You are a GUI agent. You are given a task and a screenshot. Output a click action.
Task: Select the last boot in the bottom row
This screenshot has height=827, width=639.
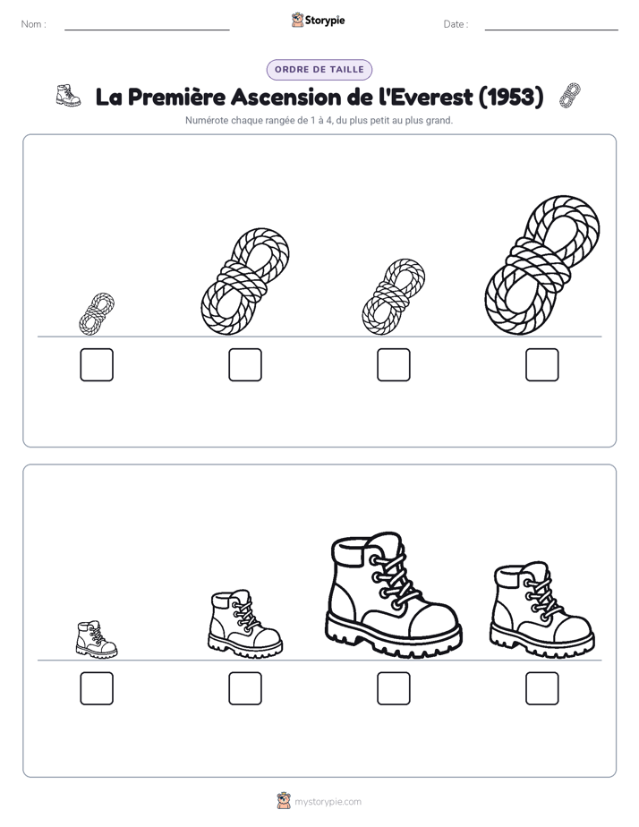pyautogui.click(x=542, y=610)
